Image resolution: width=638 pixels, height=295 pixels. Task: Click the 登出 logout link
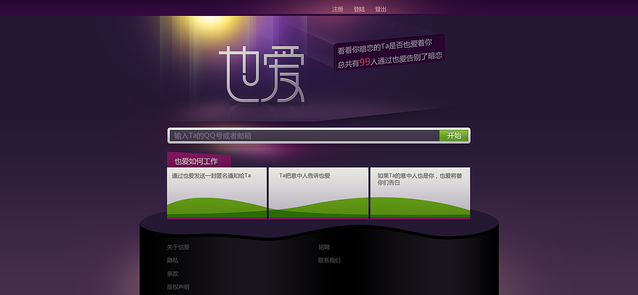pyautogui.click(x=380, y=9)
